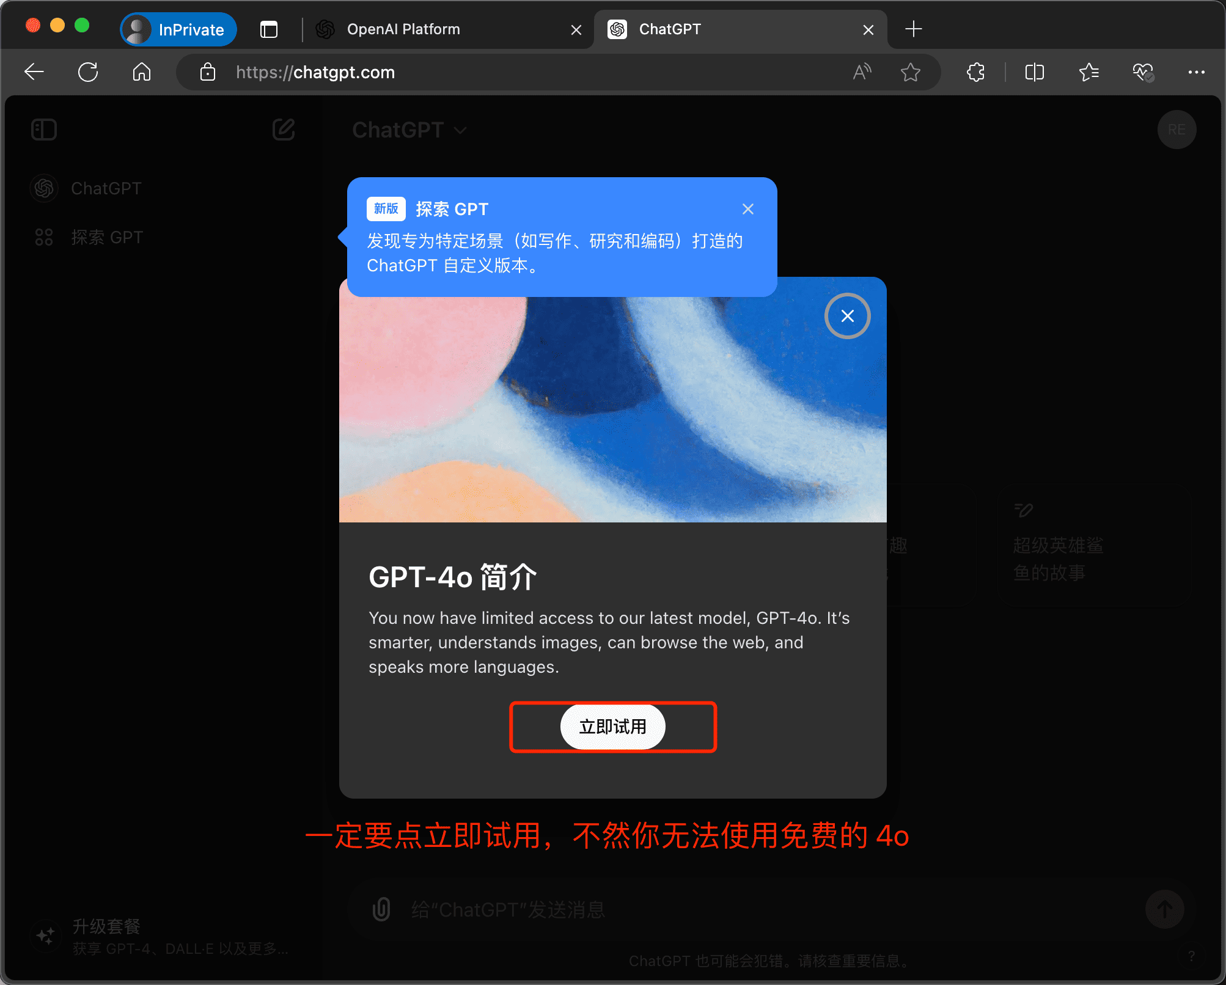
Task: Click the 立即试用 button
Action: (x=612, y=727)
